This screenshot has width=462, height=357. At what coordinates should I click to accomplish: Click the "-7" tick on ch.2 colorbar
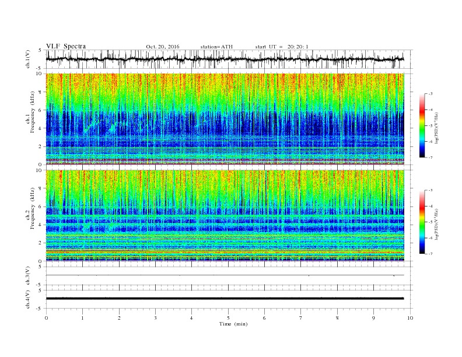coord(430,254)
